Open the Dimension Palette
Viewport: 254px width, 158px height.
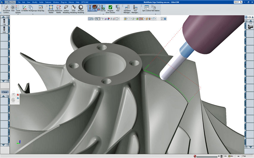coord(59,8)
